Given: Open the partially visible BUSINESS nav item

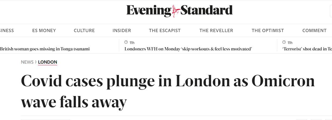Looking at the screenshot, I should [7, 30].
